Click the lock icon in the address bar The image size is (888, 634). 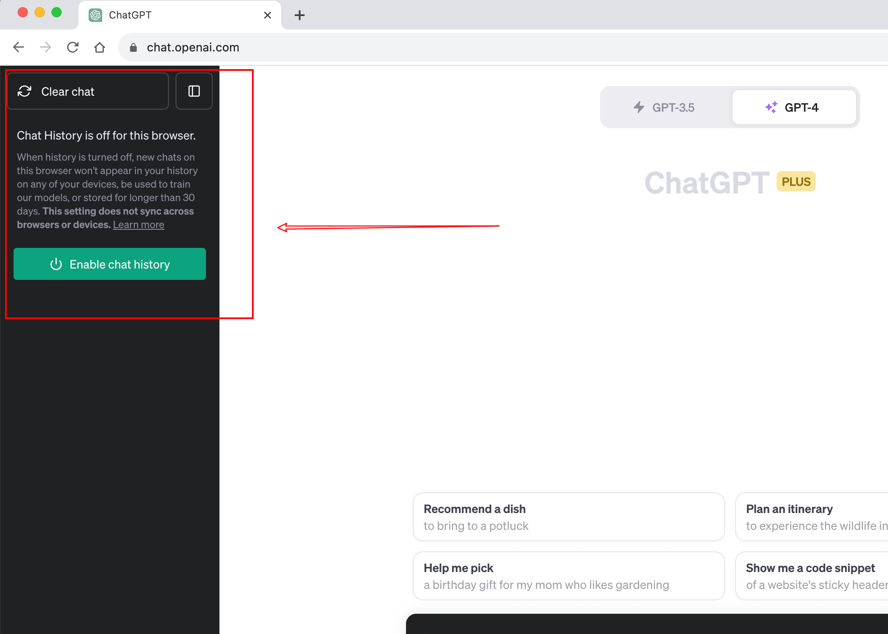click(x=133, y=48)
